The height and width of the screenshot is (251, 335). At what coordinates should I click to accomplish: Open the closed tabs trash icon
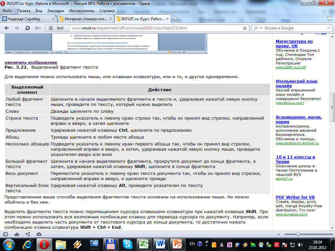coord(329,18)
